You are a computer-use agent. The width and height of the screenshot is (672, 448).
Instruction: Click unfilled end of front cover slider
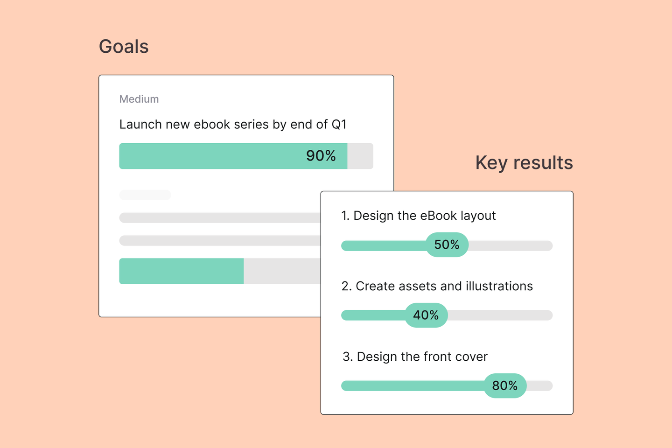click(x=540, y=386)
